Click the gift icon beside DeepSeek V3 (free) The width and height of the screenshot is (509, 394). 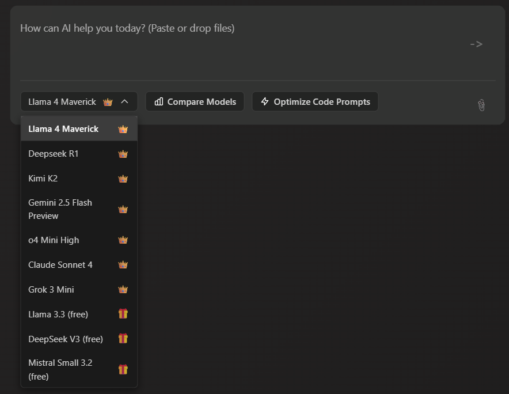123,339
